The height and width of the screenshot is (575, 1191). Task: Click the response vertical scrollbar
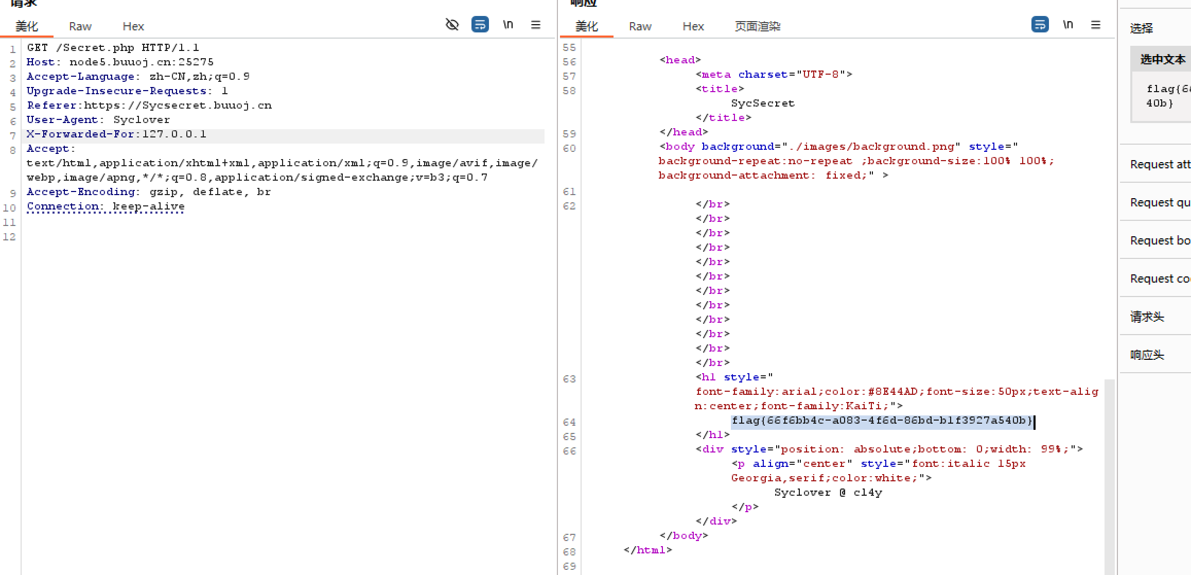1109,476
